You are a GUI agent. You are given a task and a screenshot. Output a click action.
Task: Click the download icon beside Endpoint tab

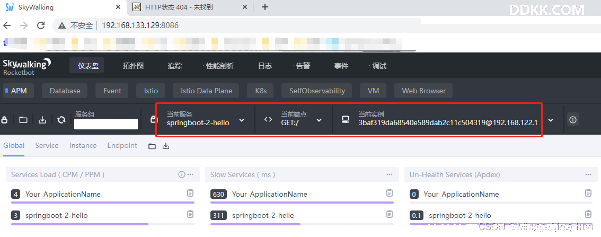(x=165, y=146)
